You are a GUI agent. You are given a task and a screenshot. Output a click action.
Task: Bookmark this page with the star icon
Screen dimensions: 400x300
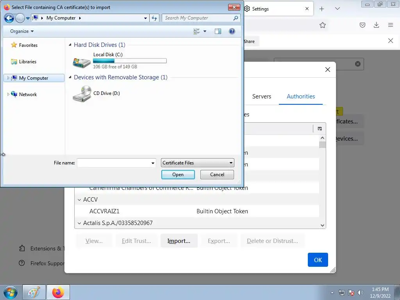pos(322,25)
